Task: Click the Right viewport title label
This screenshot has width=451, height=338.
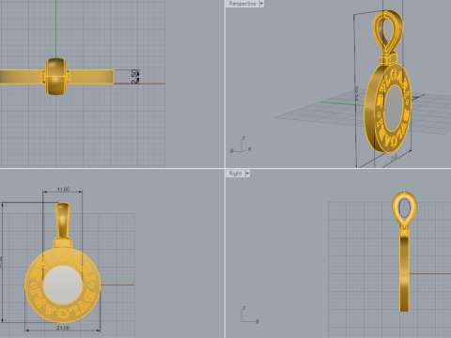Action: click(x=235, y=174)
